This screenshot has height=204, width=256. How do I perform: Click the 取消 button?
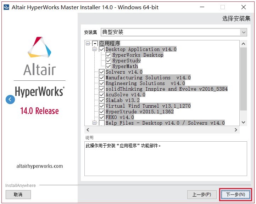(x=18, y=194)
